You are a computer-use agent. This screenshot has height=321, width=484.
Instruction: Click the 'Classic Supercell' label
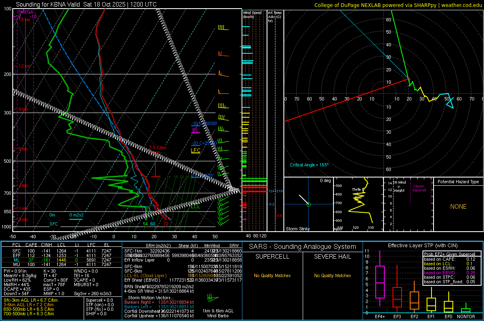[419, 188]
